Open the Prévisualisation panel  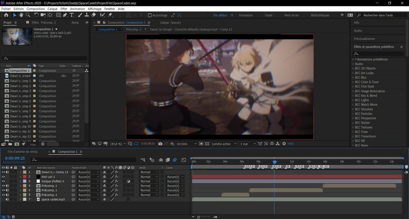pos(364,39)
